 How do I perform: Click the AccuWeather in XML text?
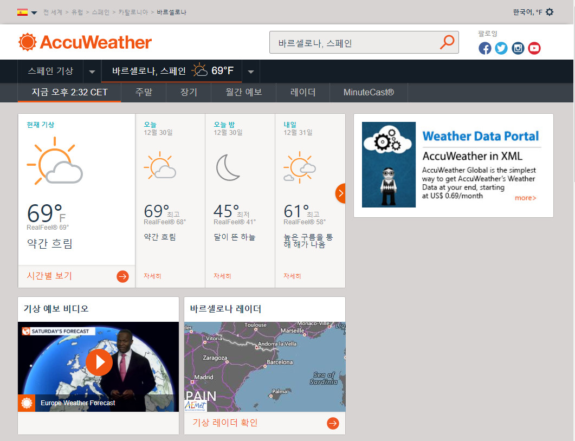pyautogui.click(x=473, y=156)
